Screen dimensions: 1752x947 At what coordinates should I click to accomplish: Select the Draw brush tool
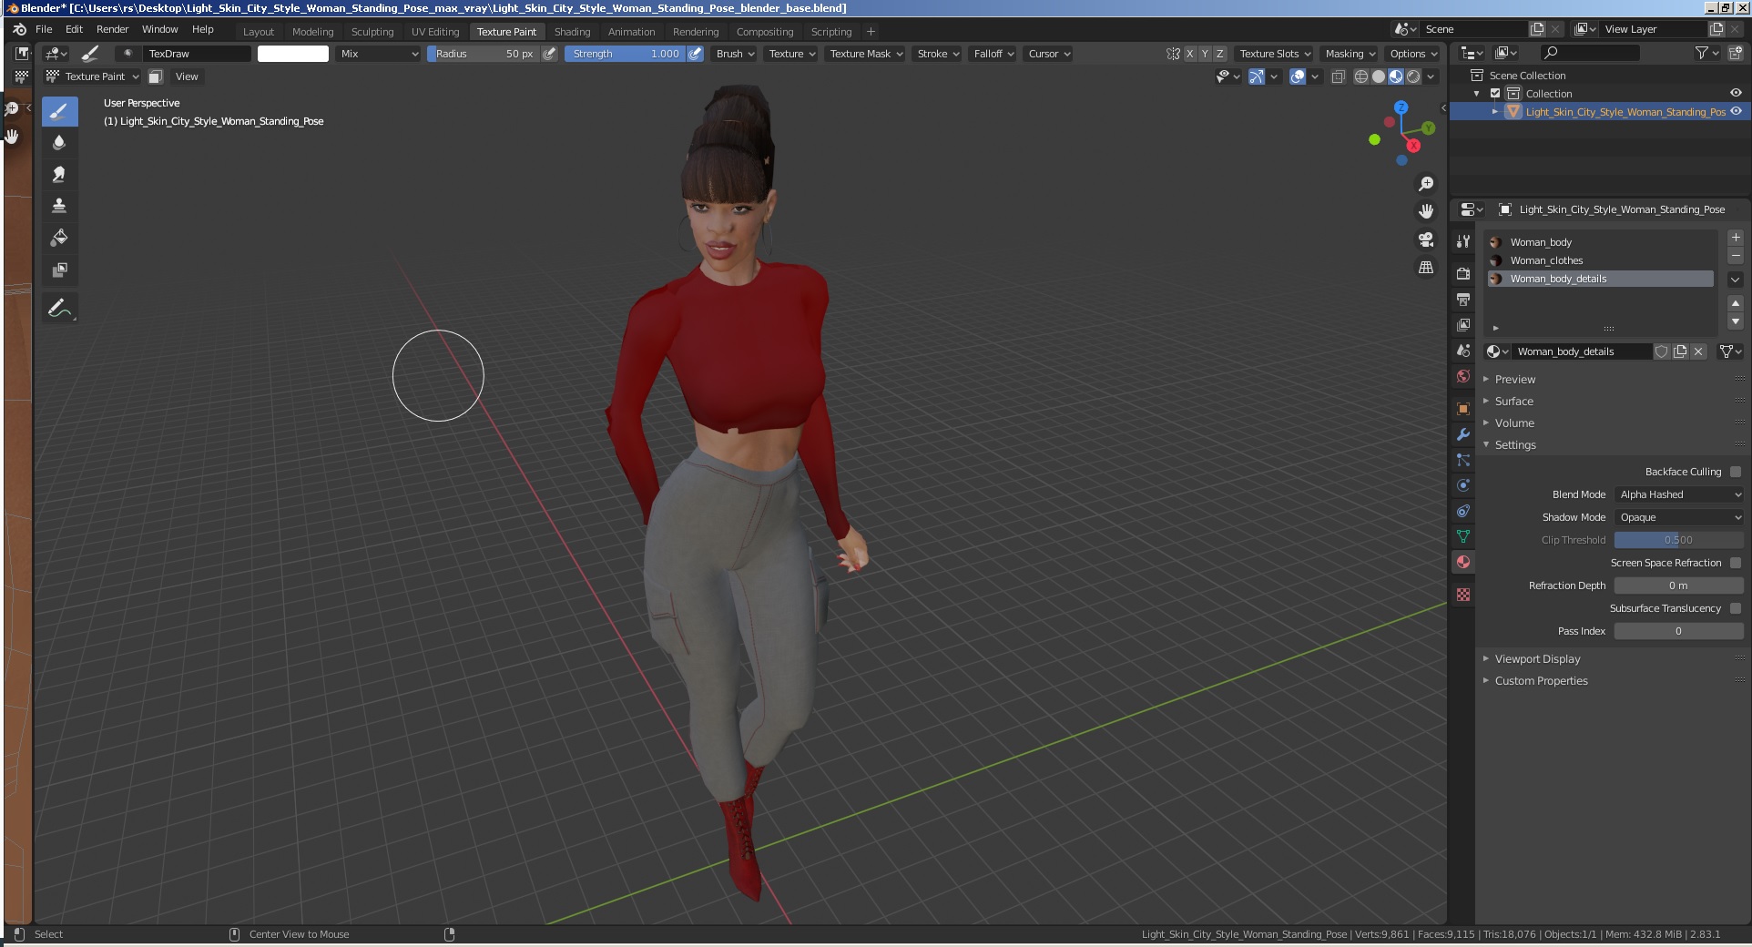(59, 112)
